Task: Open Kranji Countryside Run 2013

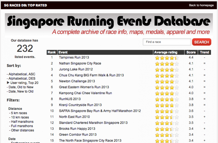Action: (x=80, y=105)
